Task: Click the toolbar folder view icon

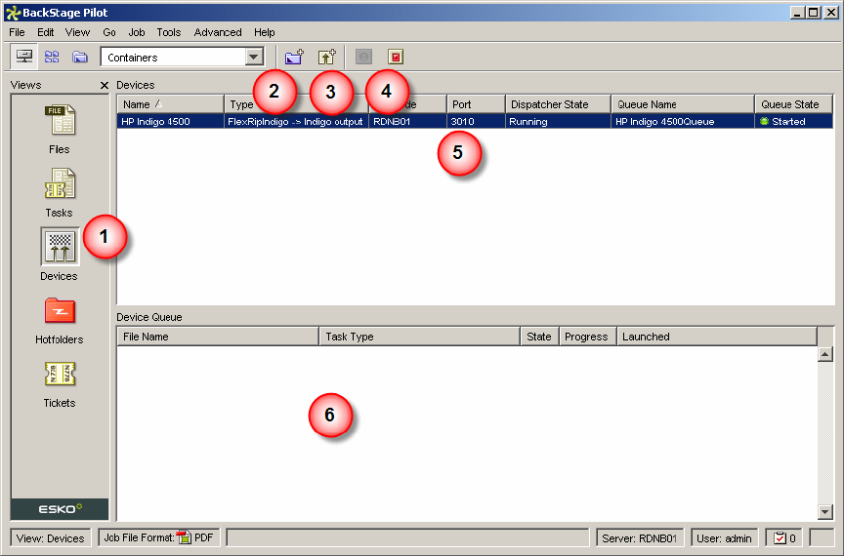Action: click(80, 57)
